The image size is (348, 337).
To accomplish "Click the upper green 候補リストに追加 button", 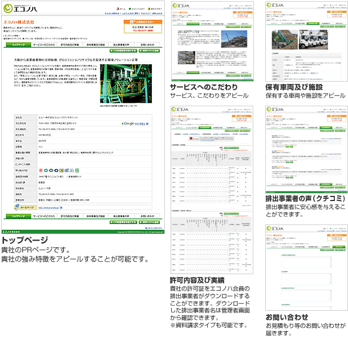I will 149,51.
